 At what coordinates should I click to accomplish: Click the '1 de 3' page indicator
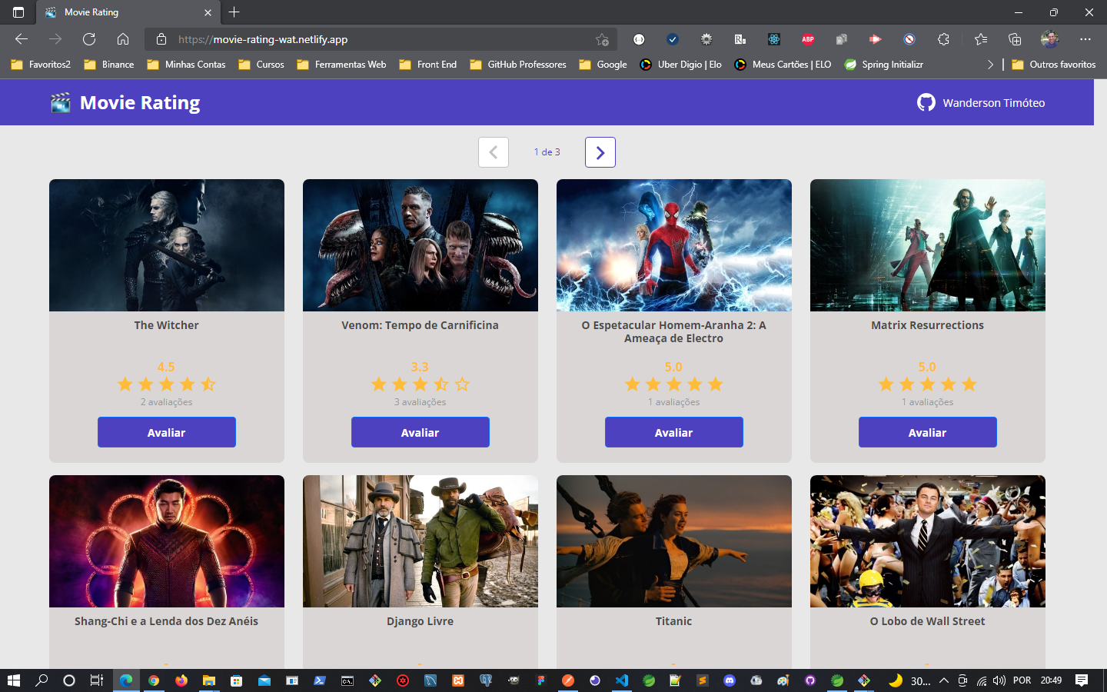547,152
